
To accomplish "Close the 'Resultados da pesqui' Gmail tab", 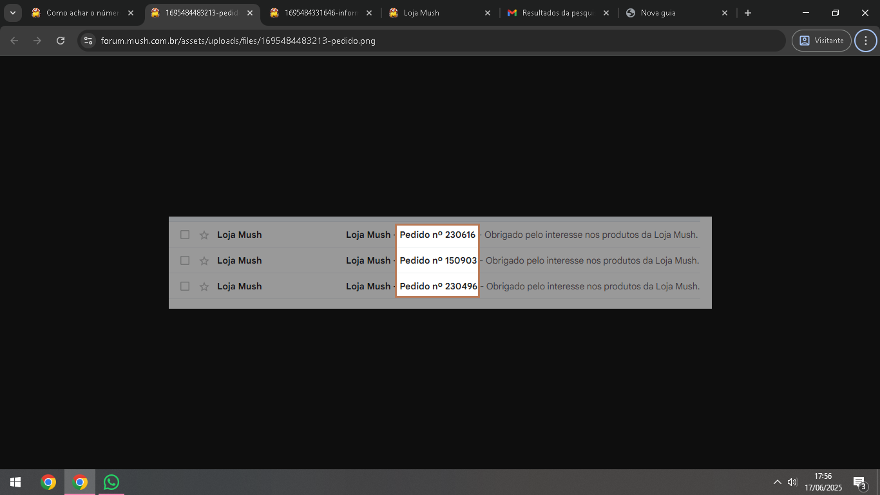I will tap(606, 13).
